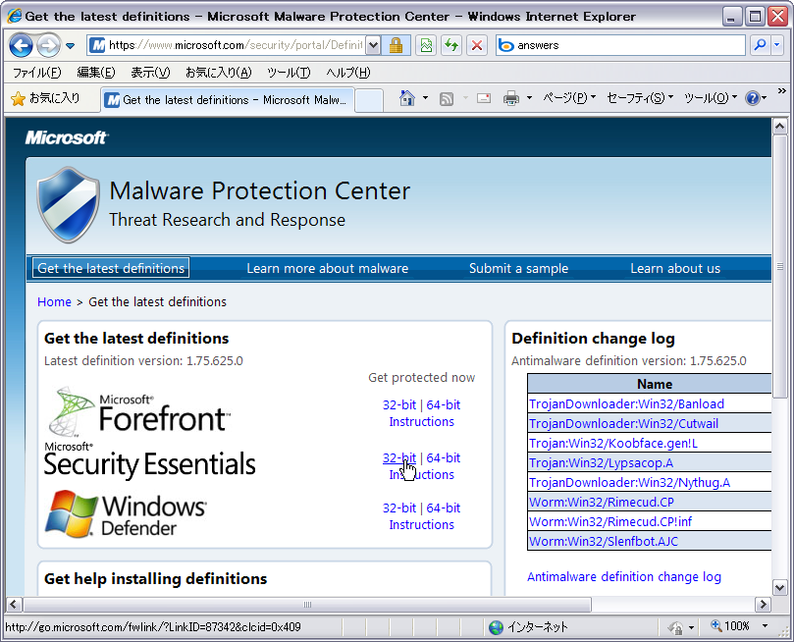Open TrojanDownloader:Win32/Banload entry
Viewport: 794px width, 642px height.
pyautogui.click(x=626, y=404)
